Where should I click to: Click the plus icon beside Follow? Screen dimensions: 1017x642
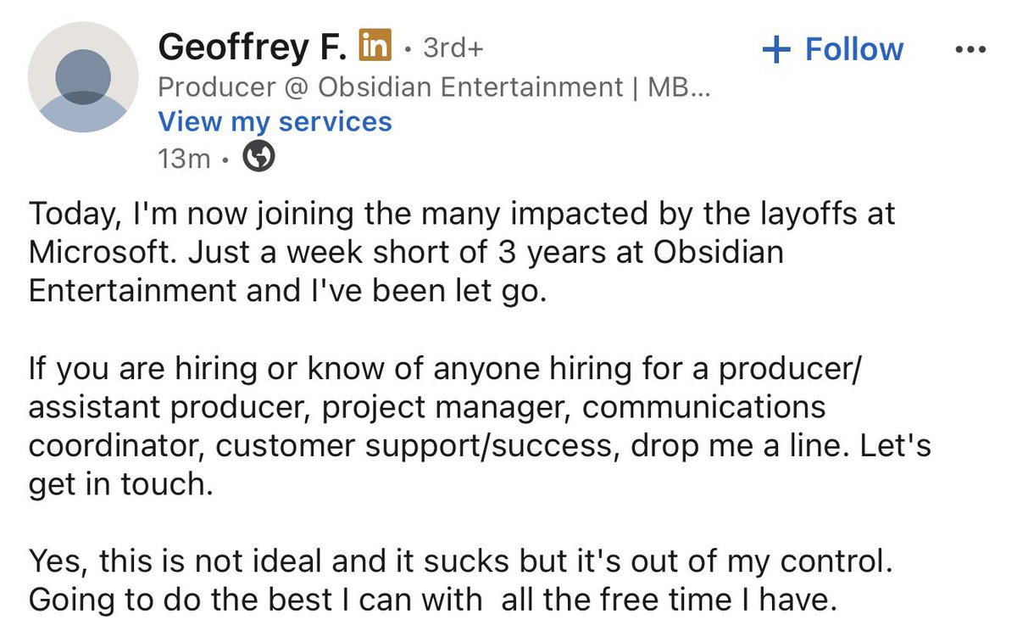[x=775, y=50]
